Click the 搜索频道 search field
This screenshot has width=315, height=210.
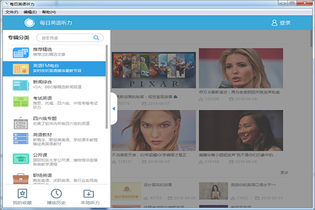(x=66, y=38)
